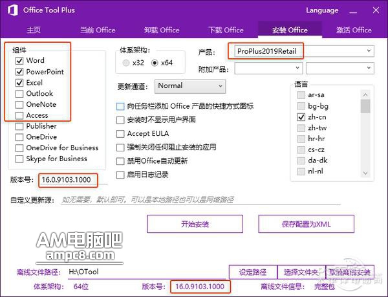Tick the ar-sa language checkbox
The width and height of the screenshot is (388, 297).
[301, 95]
